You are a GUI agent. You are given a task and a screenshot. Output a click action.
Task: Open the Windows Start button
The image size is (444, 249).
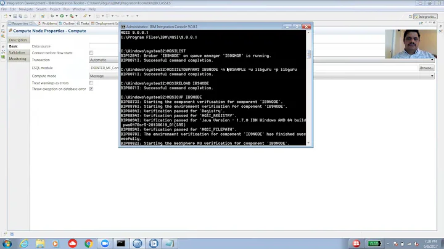(x=7, y=243)
